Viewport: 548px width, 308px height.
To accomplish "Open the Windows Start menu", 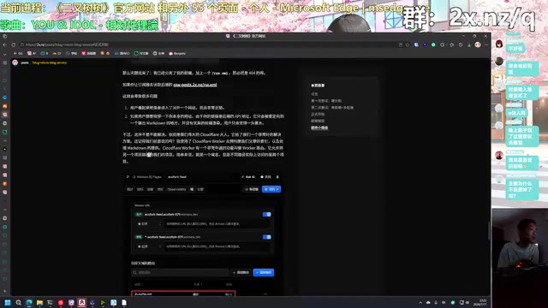I will point(8,302).
